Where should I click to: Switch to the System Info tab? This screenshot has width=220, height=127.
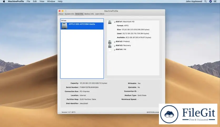click(69, 14)
